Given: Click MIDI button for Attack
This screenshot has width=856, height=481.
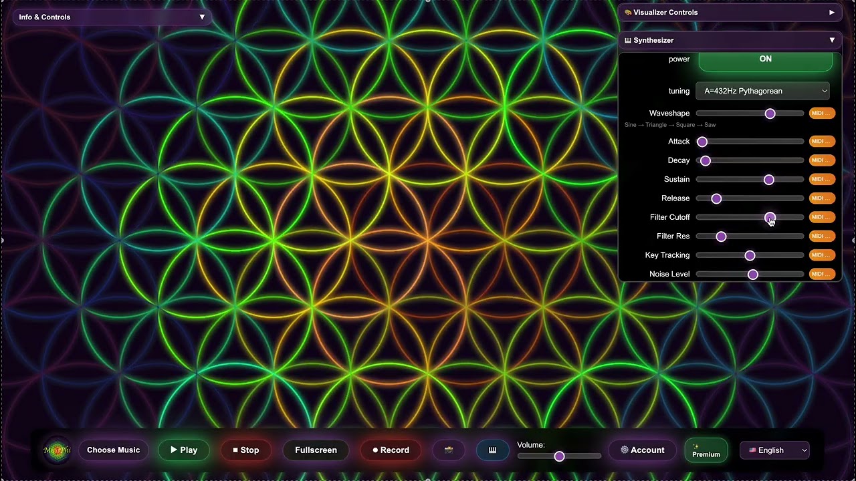Looking at the screenshot, I should [x=822, y=142].
